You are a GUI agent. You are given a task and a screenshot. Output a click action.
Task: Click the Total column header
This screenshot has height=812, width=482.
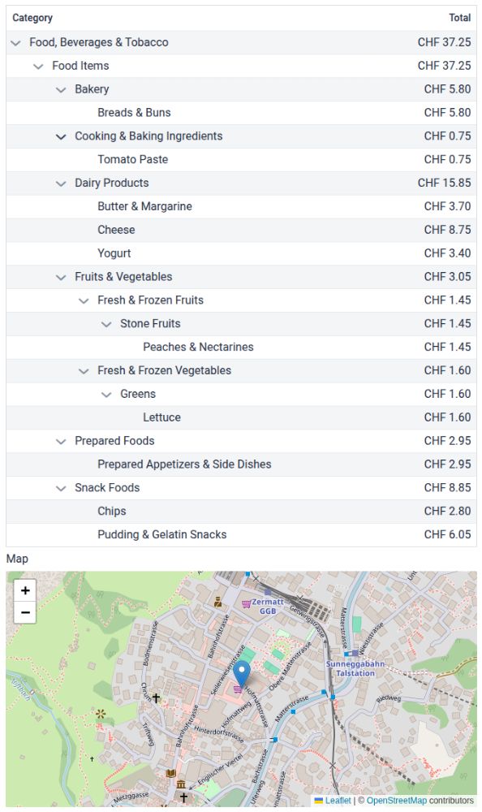point(460,18)
